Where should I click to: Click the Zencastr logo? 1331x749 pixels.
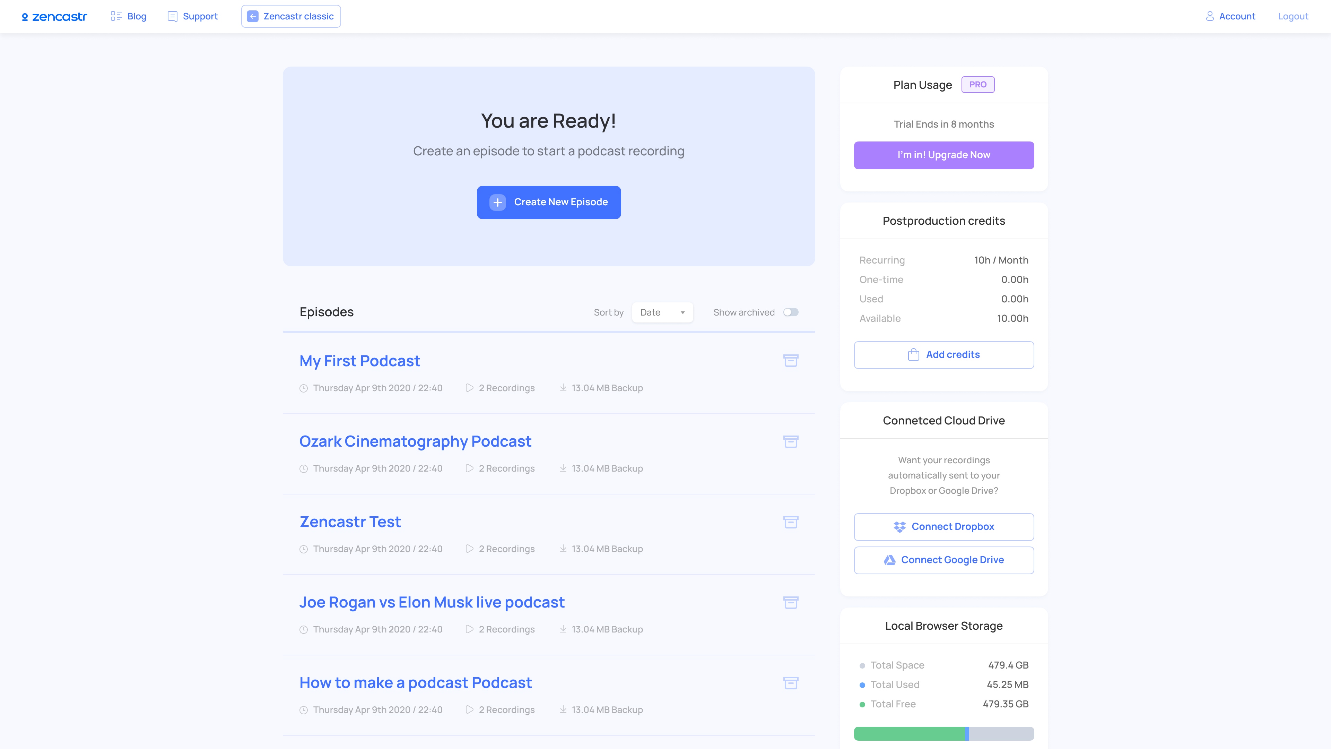point(54,17)
